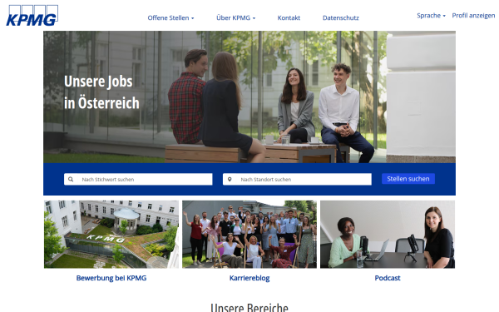Open the Kontakt menu item
The height and width of the screenshot is (312, 499).
289,17
